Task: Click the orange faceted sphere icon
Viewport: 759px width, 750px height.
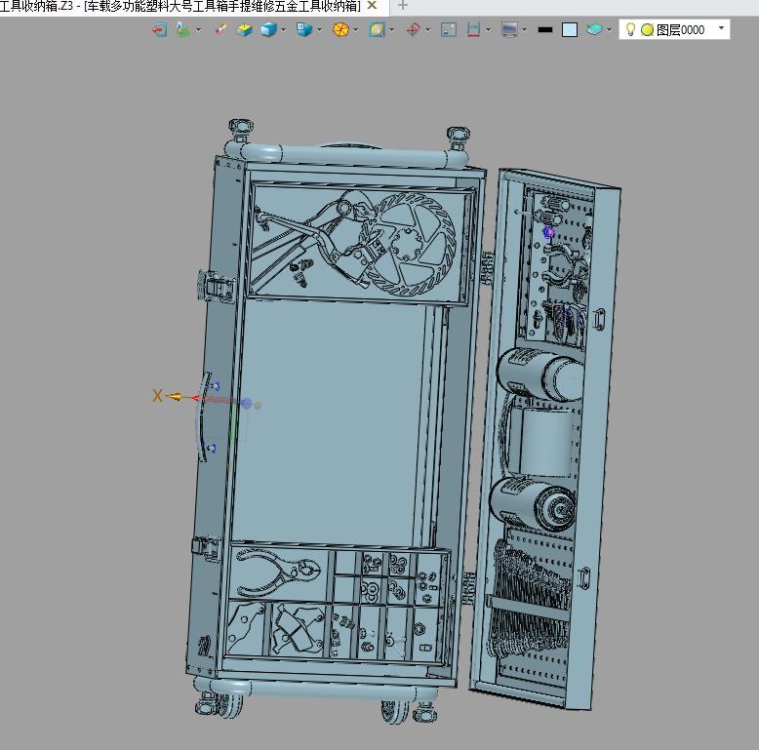Action: [340, 30]
